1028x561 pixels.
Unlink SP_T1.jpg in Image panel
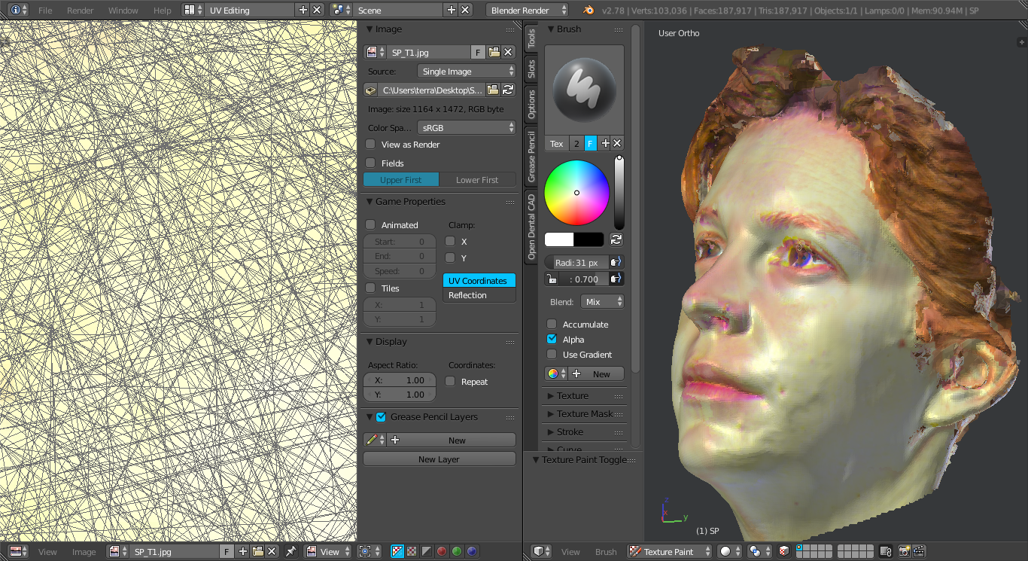pos(509,52)
